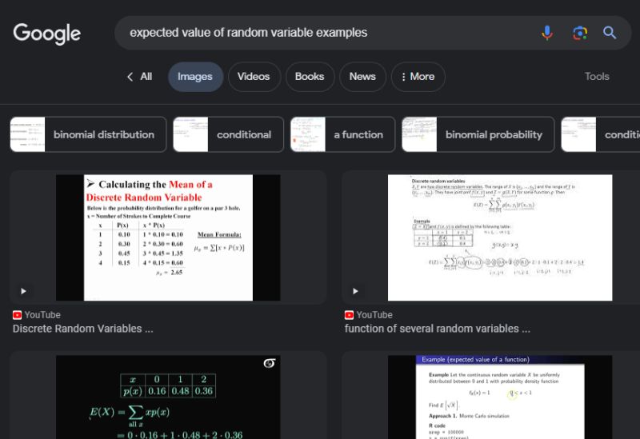The height and width of the screenshot is (439, 640).
Task: Open Example expected value of a function thumbnail
Action: [499, 397]
